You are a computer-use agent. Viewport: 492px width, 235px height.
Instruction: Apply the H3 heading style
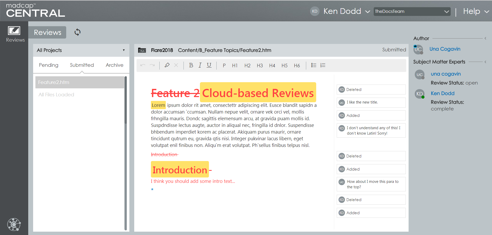(x=260, y=65)
